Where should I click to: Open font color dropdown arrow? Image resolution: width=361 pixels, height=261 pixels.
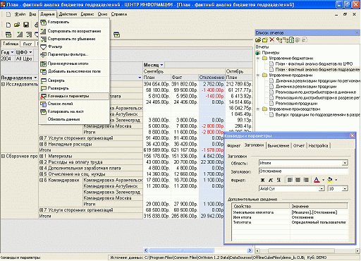coord(323,180)
